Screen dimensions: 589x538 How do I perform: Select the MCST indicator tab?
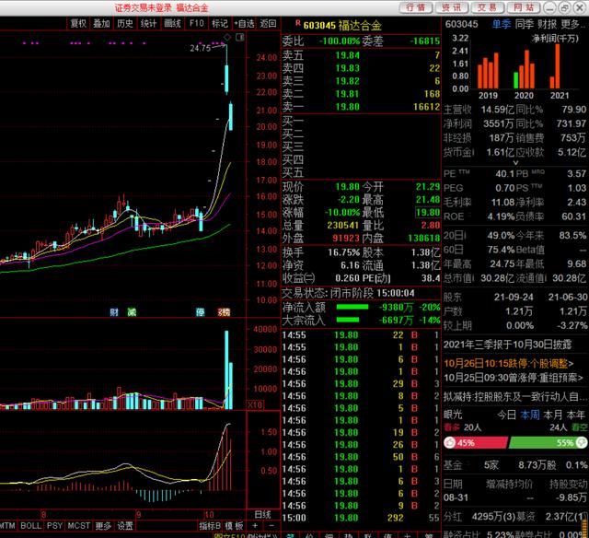79,525
